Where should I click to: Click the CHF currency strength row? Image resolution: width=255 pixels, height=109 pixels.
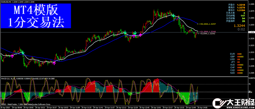(236, 67)
